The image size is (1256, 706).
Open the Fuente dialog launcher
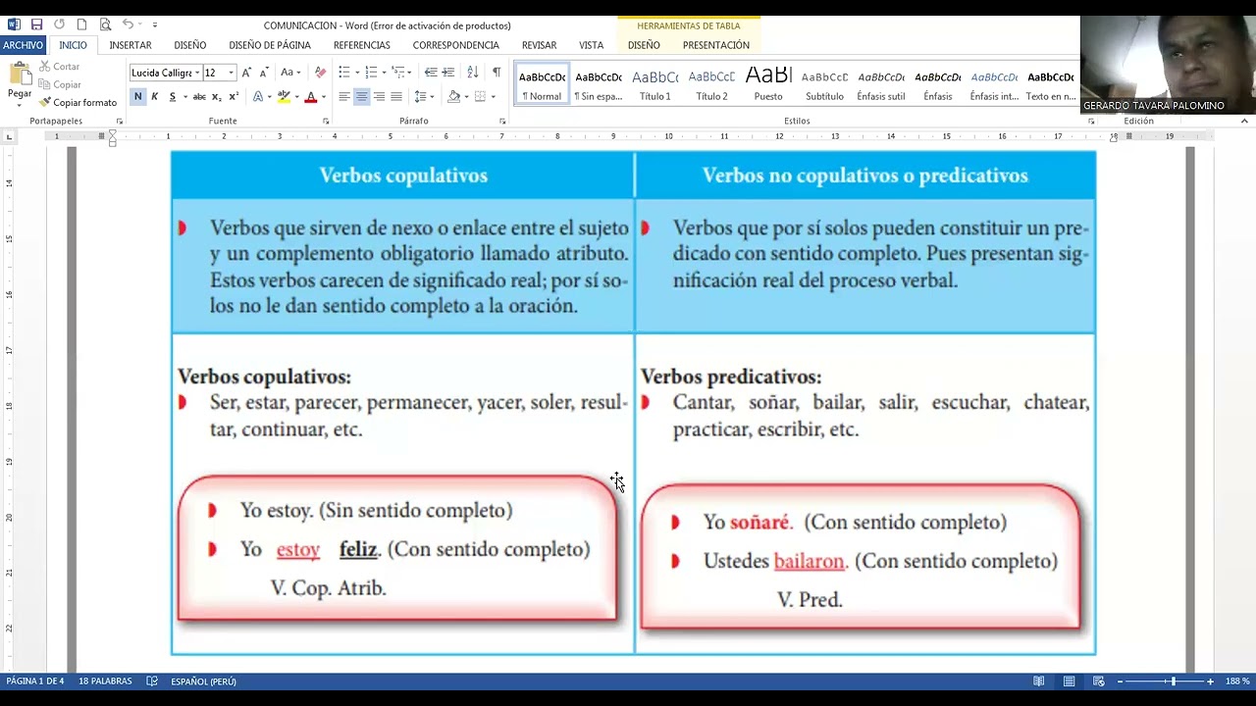pos(326,122)
